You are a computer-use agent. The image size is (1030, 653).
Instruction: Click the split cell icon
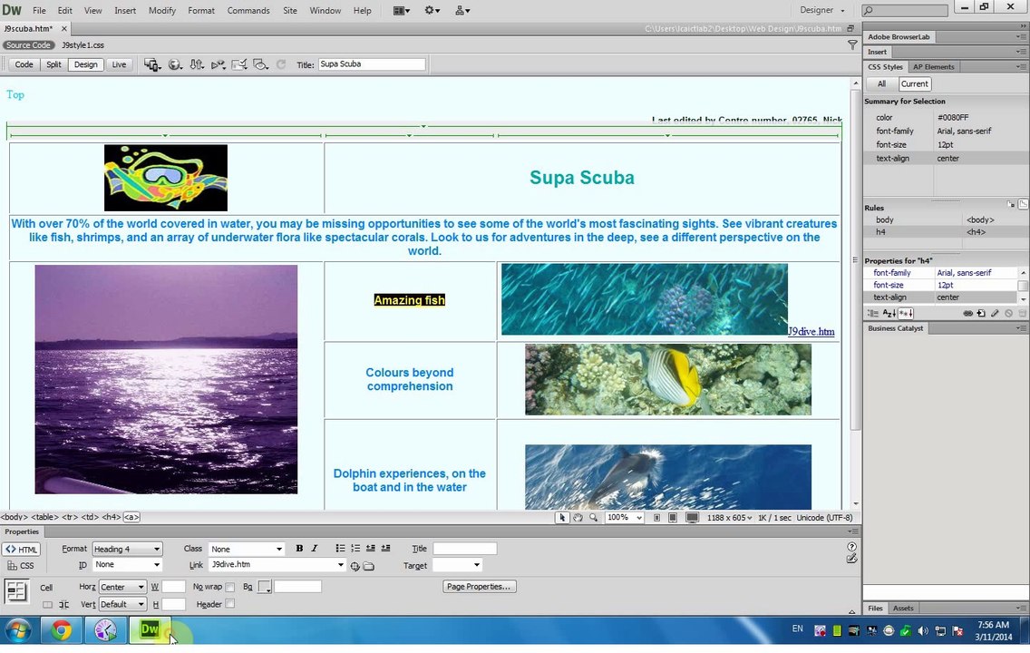(x=63, y=604)
